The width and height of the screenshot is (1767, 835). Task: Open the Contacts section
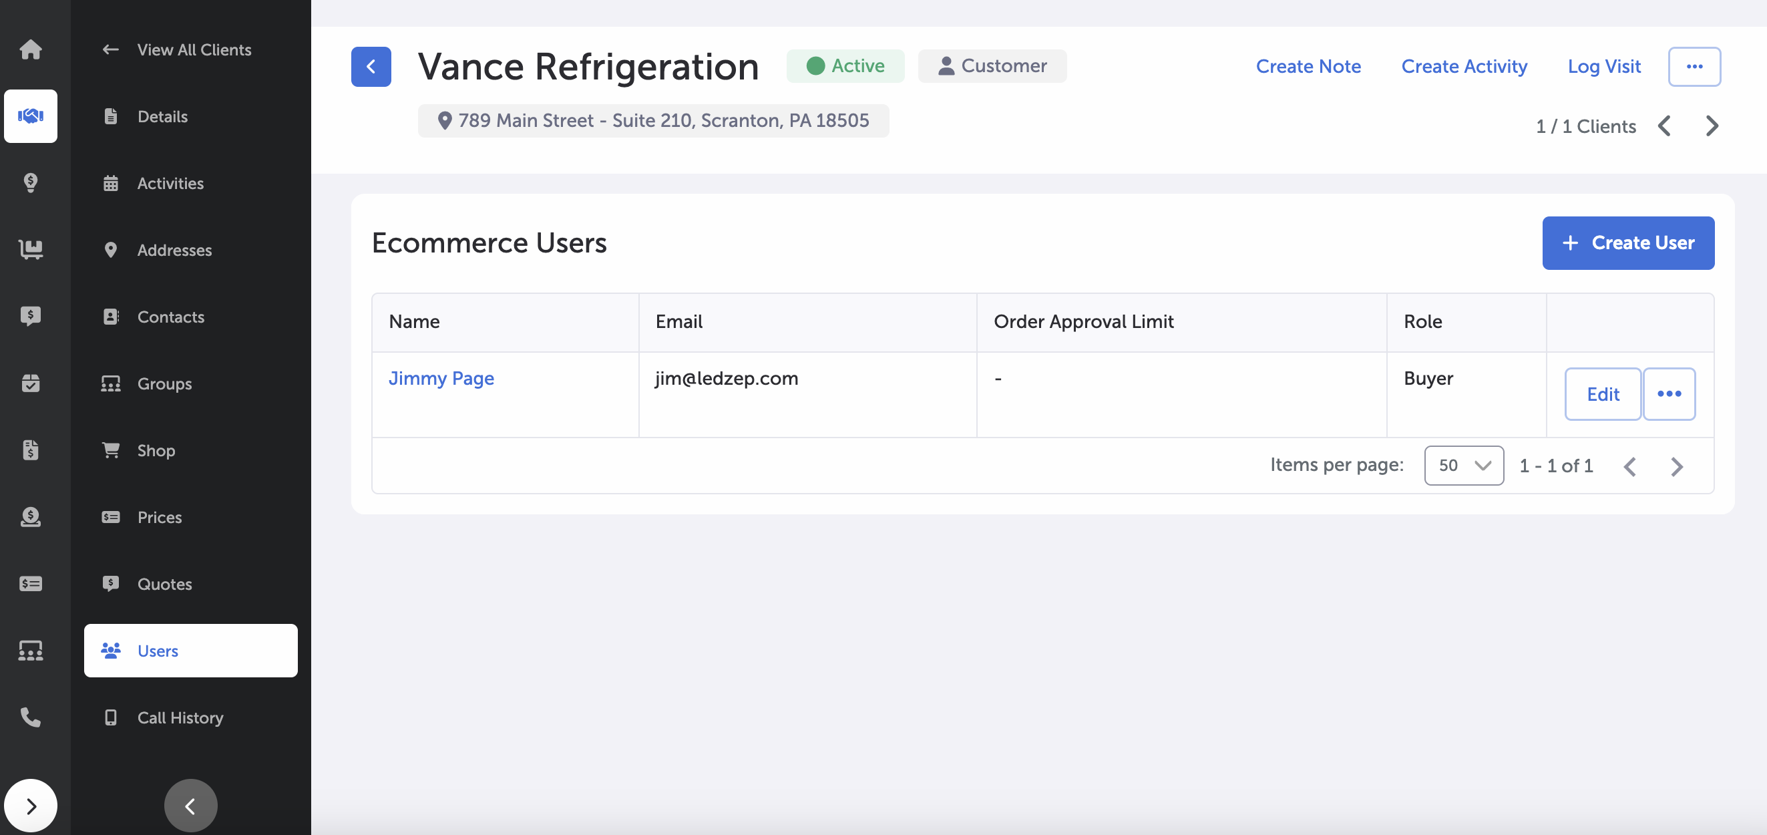click(170, 317)
